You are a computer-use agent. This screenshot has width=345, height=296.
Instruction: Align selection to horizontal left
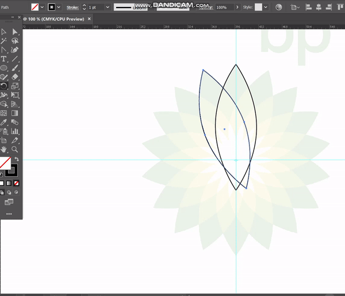pos(308,7)
